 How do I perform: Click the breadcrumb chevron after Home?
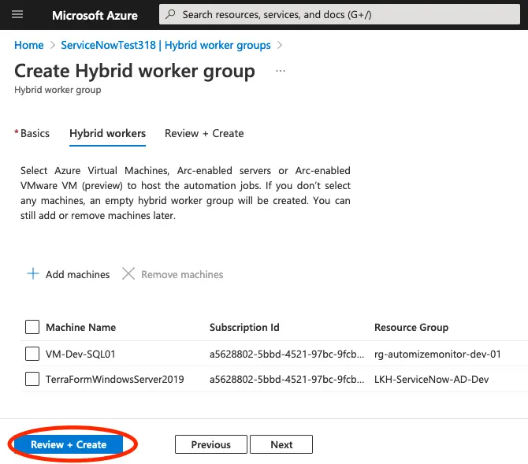point(52,45)
